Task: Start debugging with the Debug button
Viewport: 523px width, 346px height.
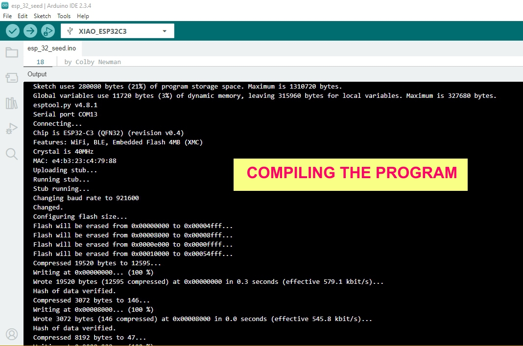Action: pyautogui.click(x=48, y=31)
